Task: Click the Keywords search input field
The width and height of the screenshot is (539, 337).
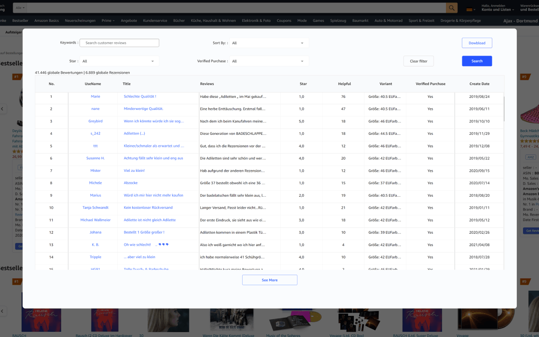Action: (119, 43)
